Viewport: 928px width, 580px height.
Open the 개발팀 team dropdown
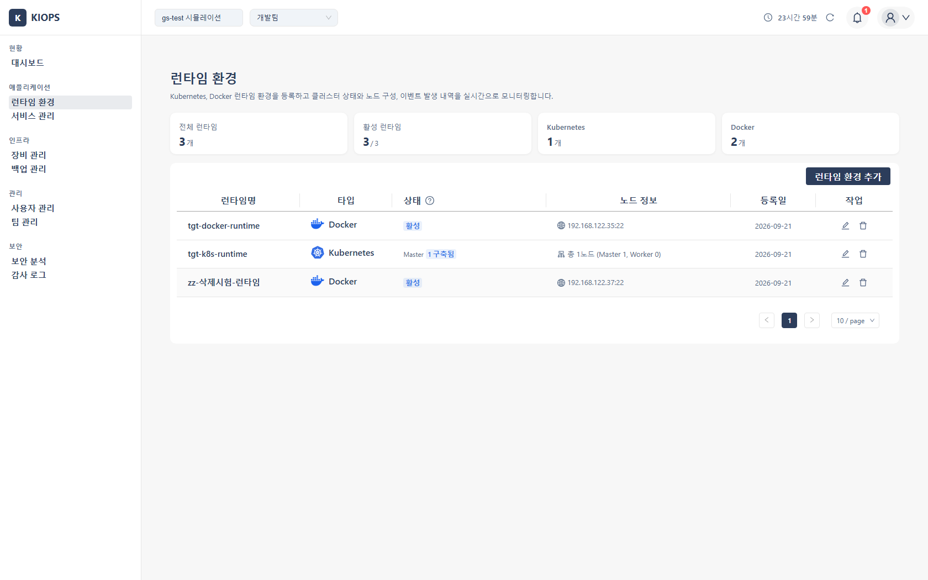click(294, 18)
